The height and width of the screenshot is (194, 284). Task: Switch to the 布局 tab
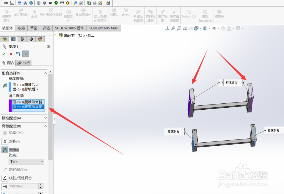coord(21,28)
